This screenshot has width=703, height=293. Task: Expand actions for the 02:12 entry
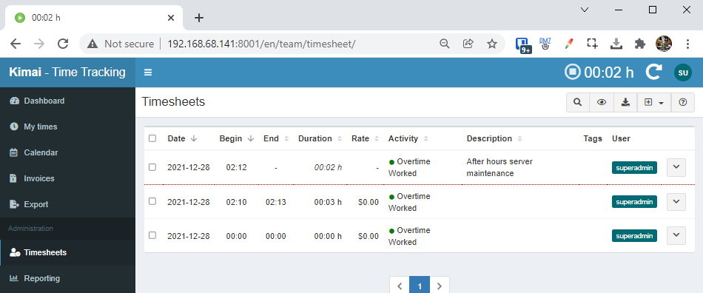676,167
